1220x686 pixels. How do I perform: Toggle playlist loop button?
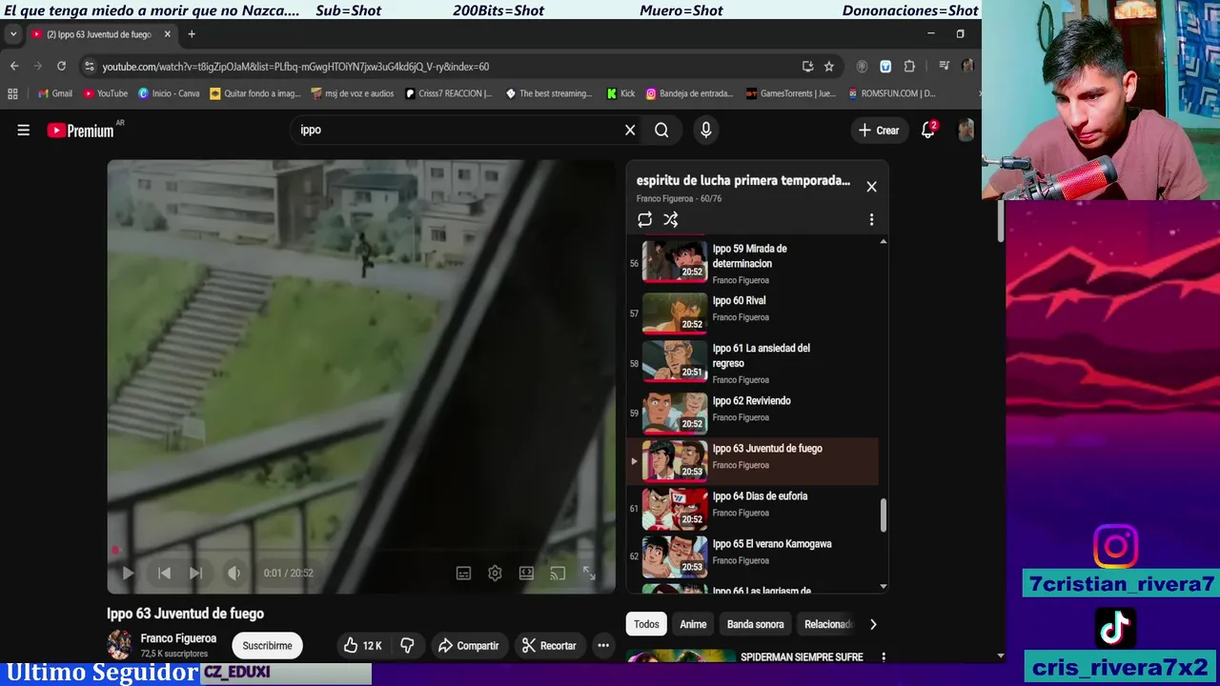pos(645,220)
